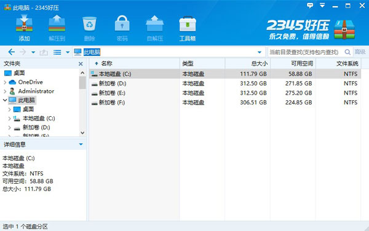
Task: Open the navigation history dropdown arrow
Action: click(33, 52)
